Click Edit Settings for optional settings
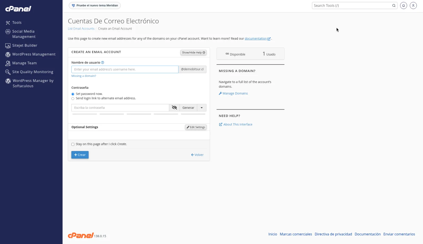The image size is (423, 244). click(x=196, y=127)
